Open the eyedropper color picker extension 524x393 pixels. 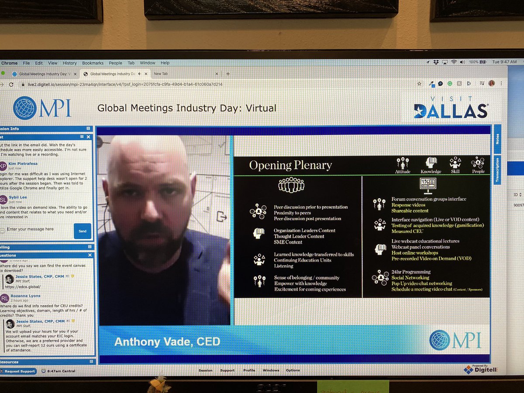coord(431,83)
